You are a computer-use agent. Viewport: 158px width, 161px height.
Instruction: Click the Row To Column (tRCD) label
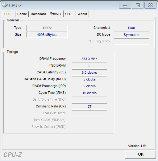coord(48,127)
